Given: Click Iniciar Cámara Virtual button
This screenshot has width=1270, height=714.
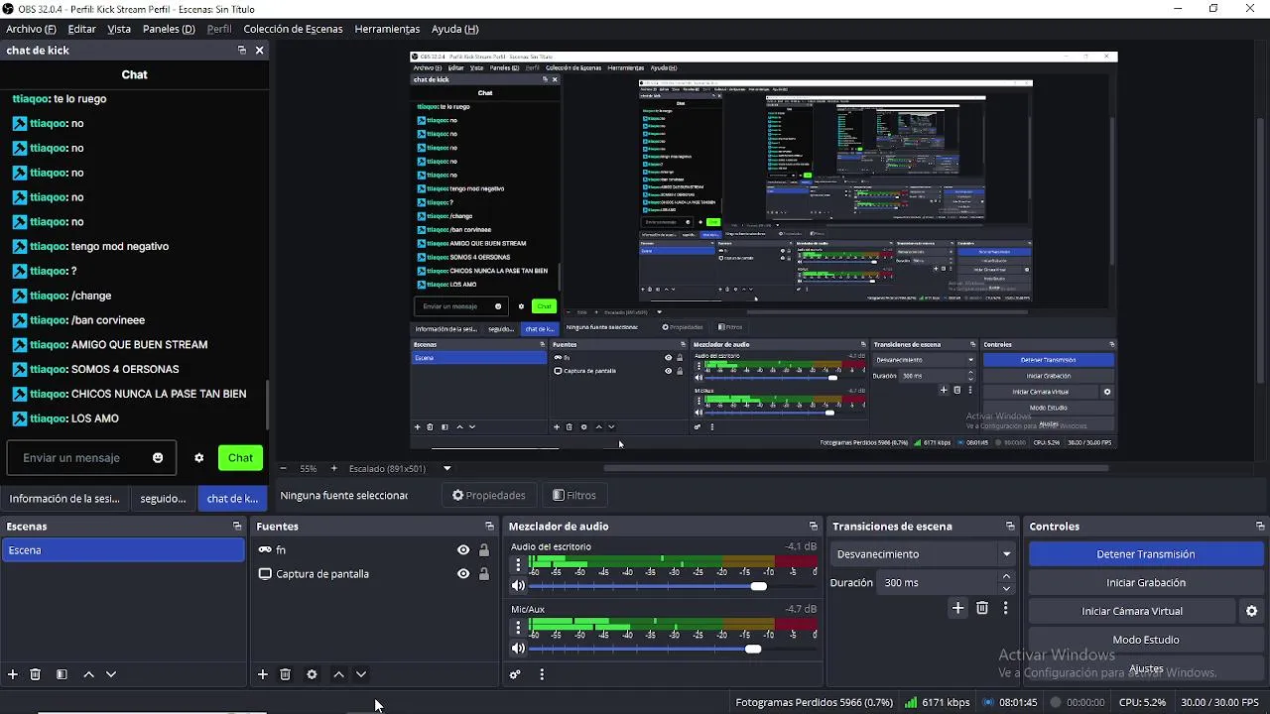Looking at the screenshot, I should [1132, 612].
